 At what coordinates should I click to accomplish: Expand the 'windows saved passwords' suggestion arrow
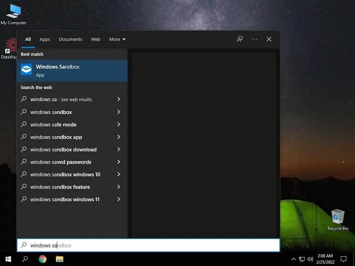tap(119, 162)
